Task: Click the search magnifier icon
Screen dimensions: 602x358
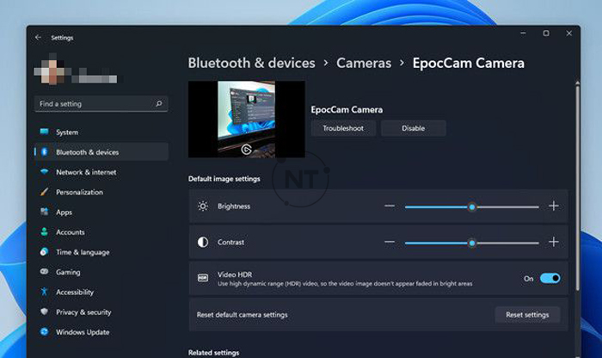Action: 159,104
